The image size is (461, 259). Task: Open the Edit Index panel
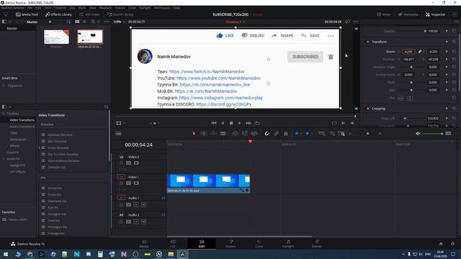pos(89,14)
